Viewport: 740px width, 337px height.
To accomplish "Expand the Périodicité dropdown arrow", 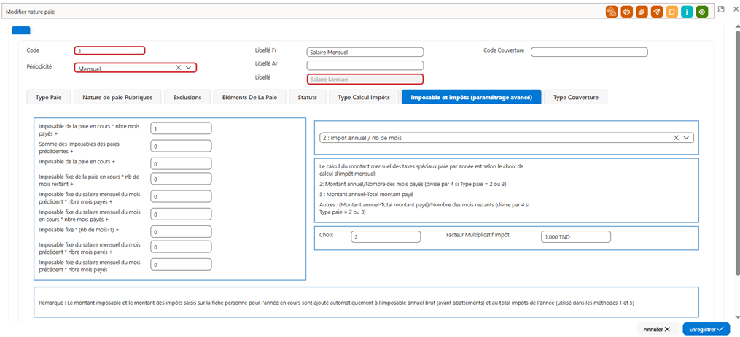I will tap(189, 68).
